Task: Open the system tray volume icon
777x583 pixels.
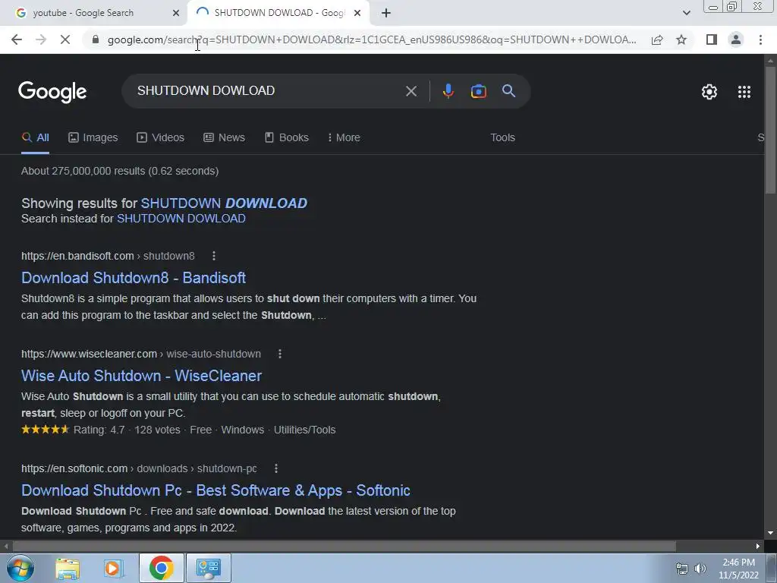Action: click(x=700, y=569)
